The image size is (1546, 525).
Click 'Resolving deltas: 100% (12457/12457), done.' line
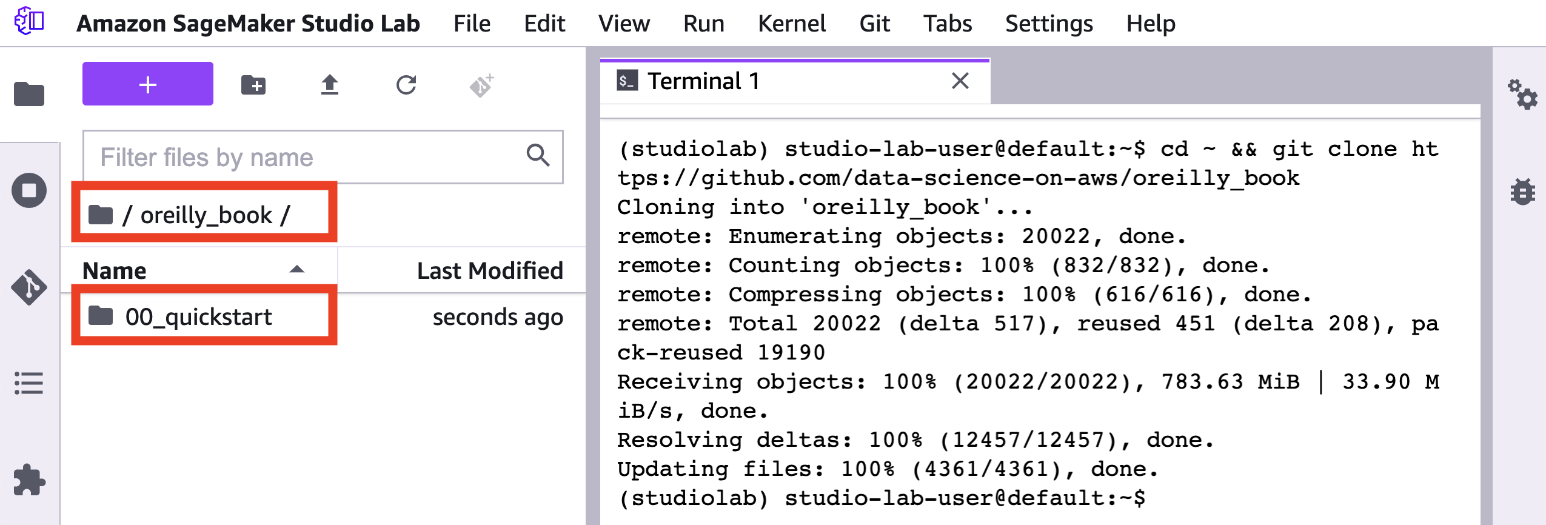click(x=915, y=440)
